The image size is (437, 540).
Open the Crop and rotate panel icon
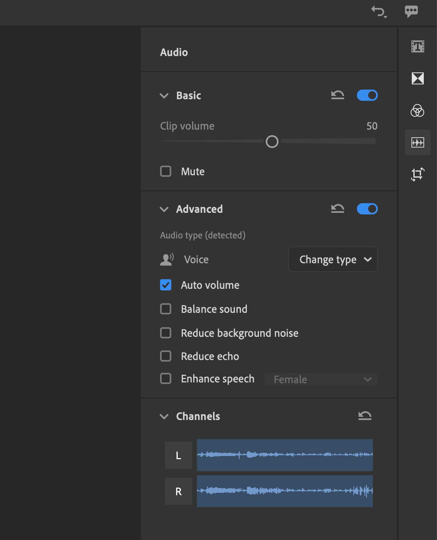(x=417, y=174)
